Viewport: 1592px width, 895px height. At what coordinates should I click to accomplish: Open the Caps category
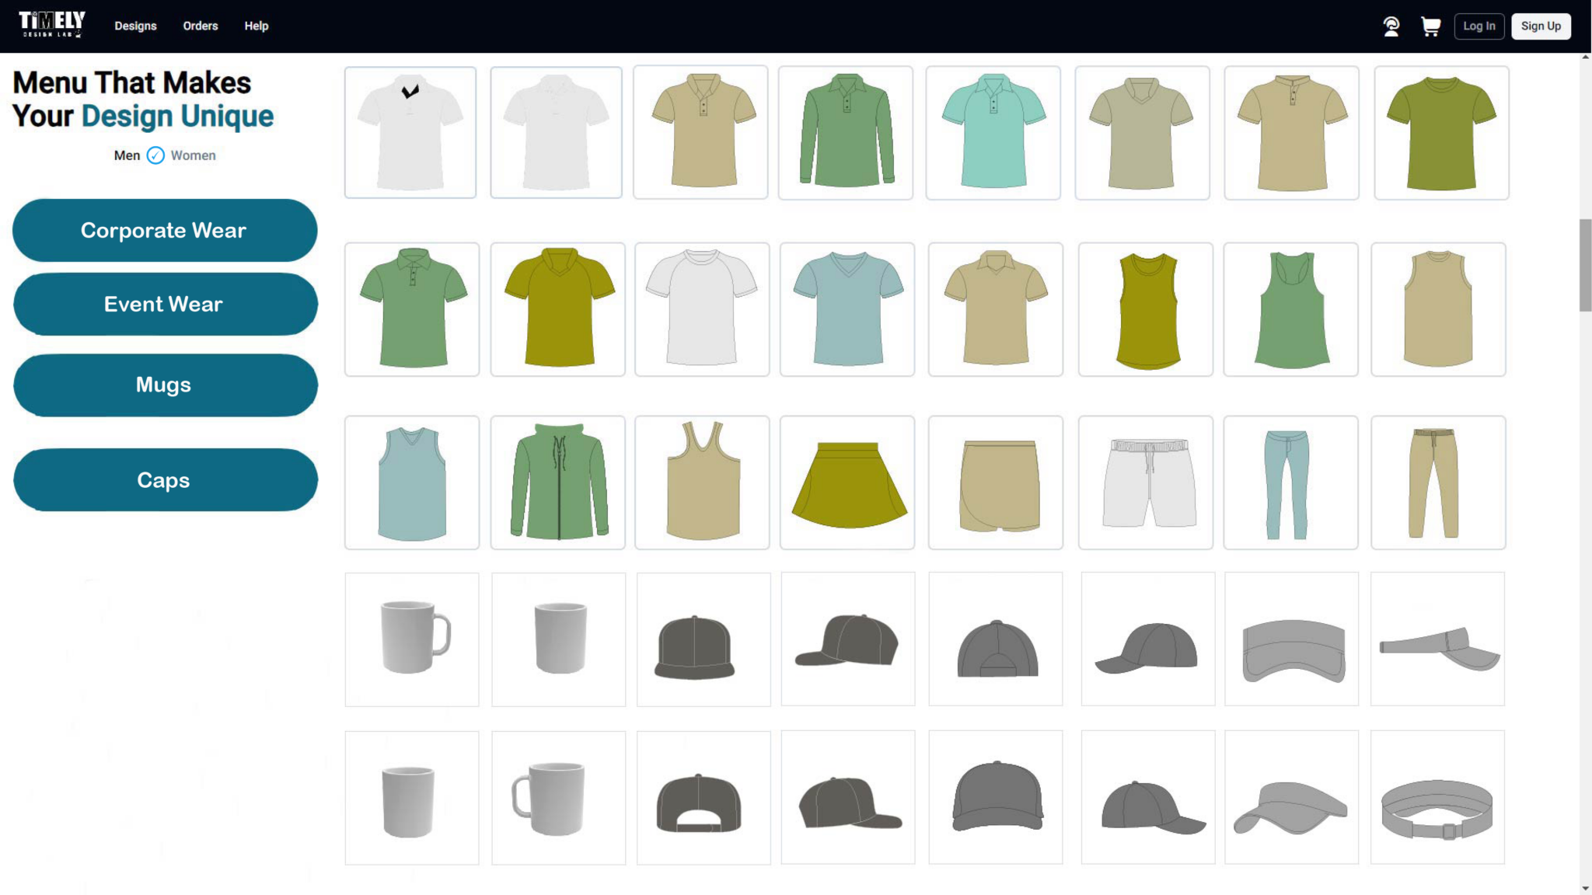pos(164,479)
